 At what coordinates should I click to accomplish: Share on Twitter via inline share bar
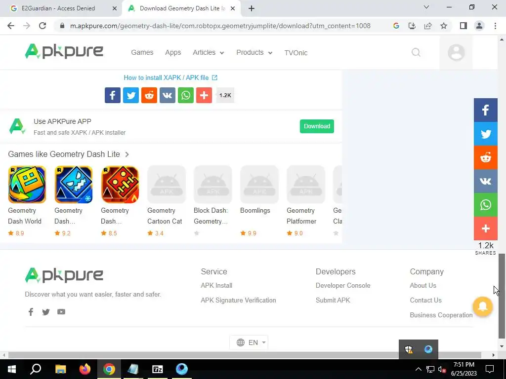(131, 95)
